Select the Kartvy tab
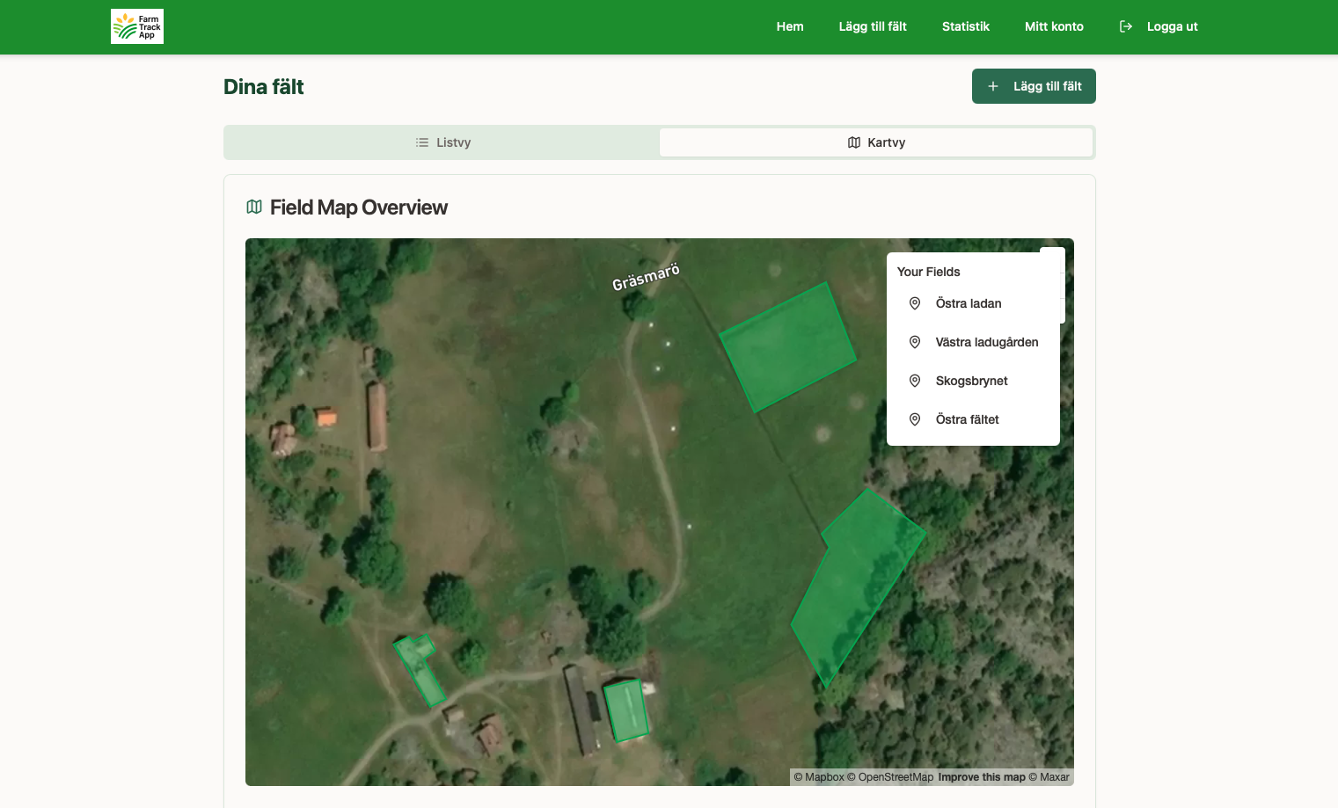The width and height of the screenshot is (1338, 808). (876, 142)
